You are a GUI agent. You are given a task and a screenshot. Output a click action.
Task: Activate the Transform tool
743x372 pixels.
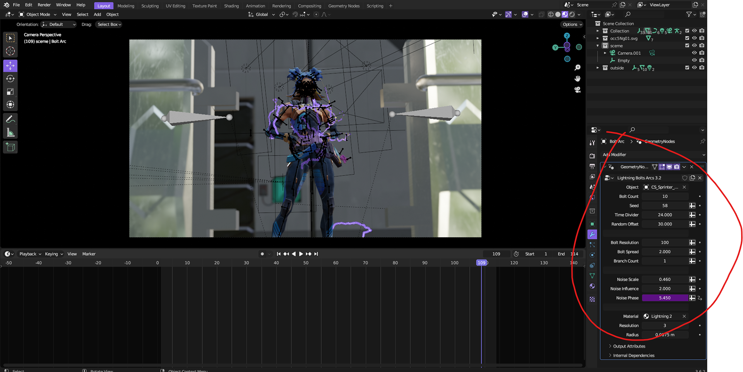10,105
